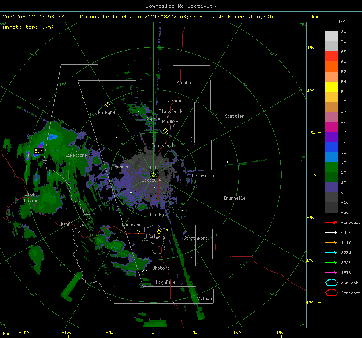
Task: Click the Strathmore city label
Action: (x=195, y=238)
